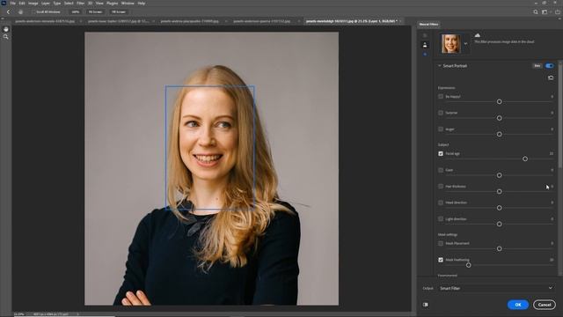563x317 pixels.
Task: Click the Mask Feathering slider handle
Action: click(468, 265)
